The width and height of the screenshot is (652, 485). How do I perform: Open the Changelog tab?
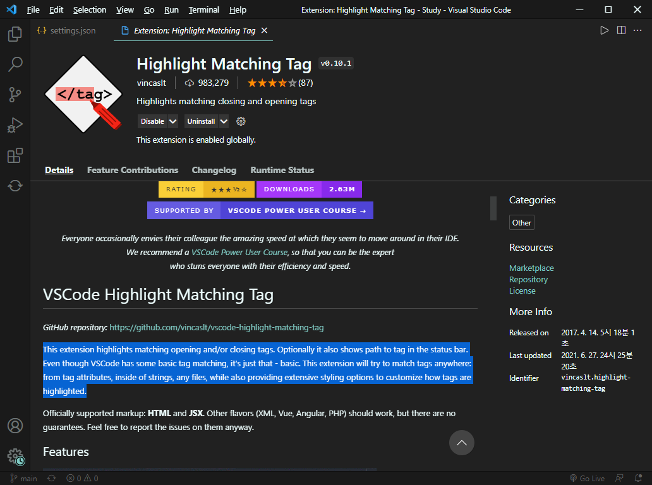click(x=214, y=170)
